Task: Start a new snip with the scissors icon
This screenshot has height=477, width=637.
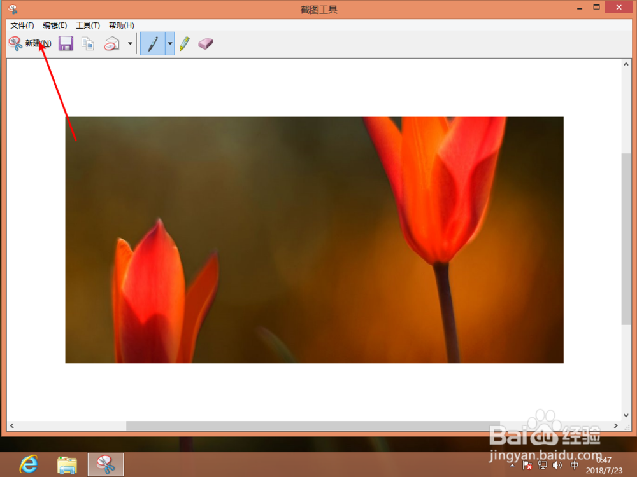Action: pos(14,43)
